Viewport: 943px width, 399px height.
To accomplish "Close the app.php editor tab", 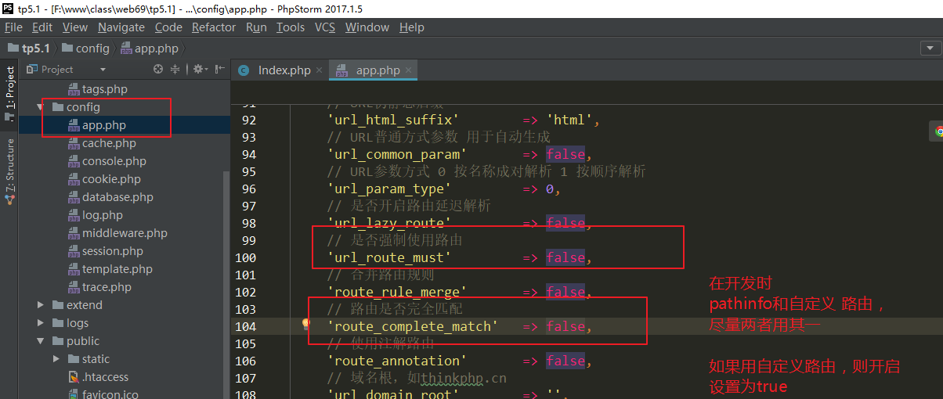I will (408, 70).
